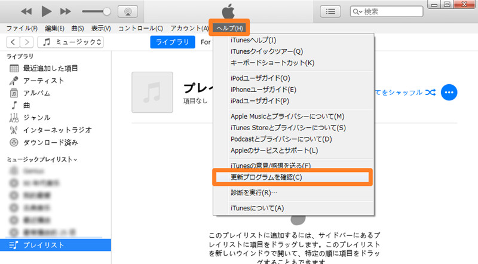Screen dimensions: 478x264
Task: Open the AirPlay output button
Action: (128, 11)
